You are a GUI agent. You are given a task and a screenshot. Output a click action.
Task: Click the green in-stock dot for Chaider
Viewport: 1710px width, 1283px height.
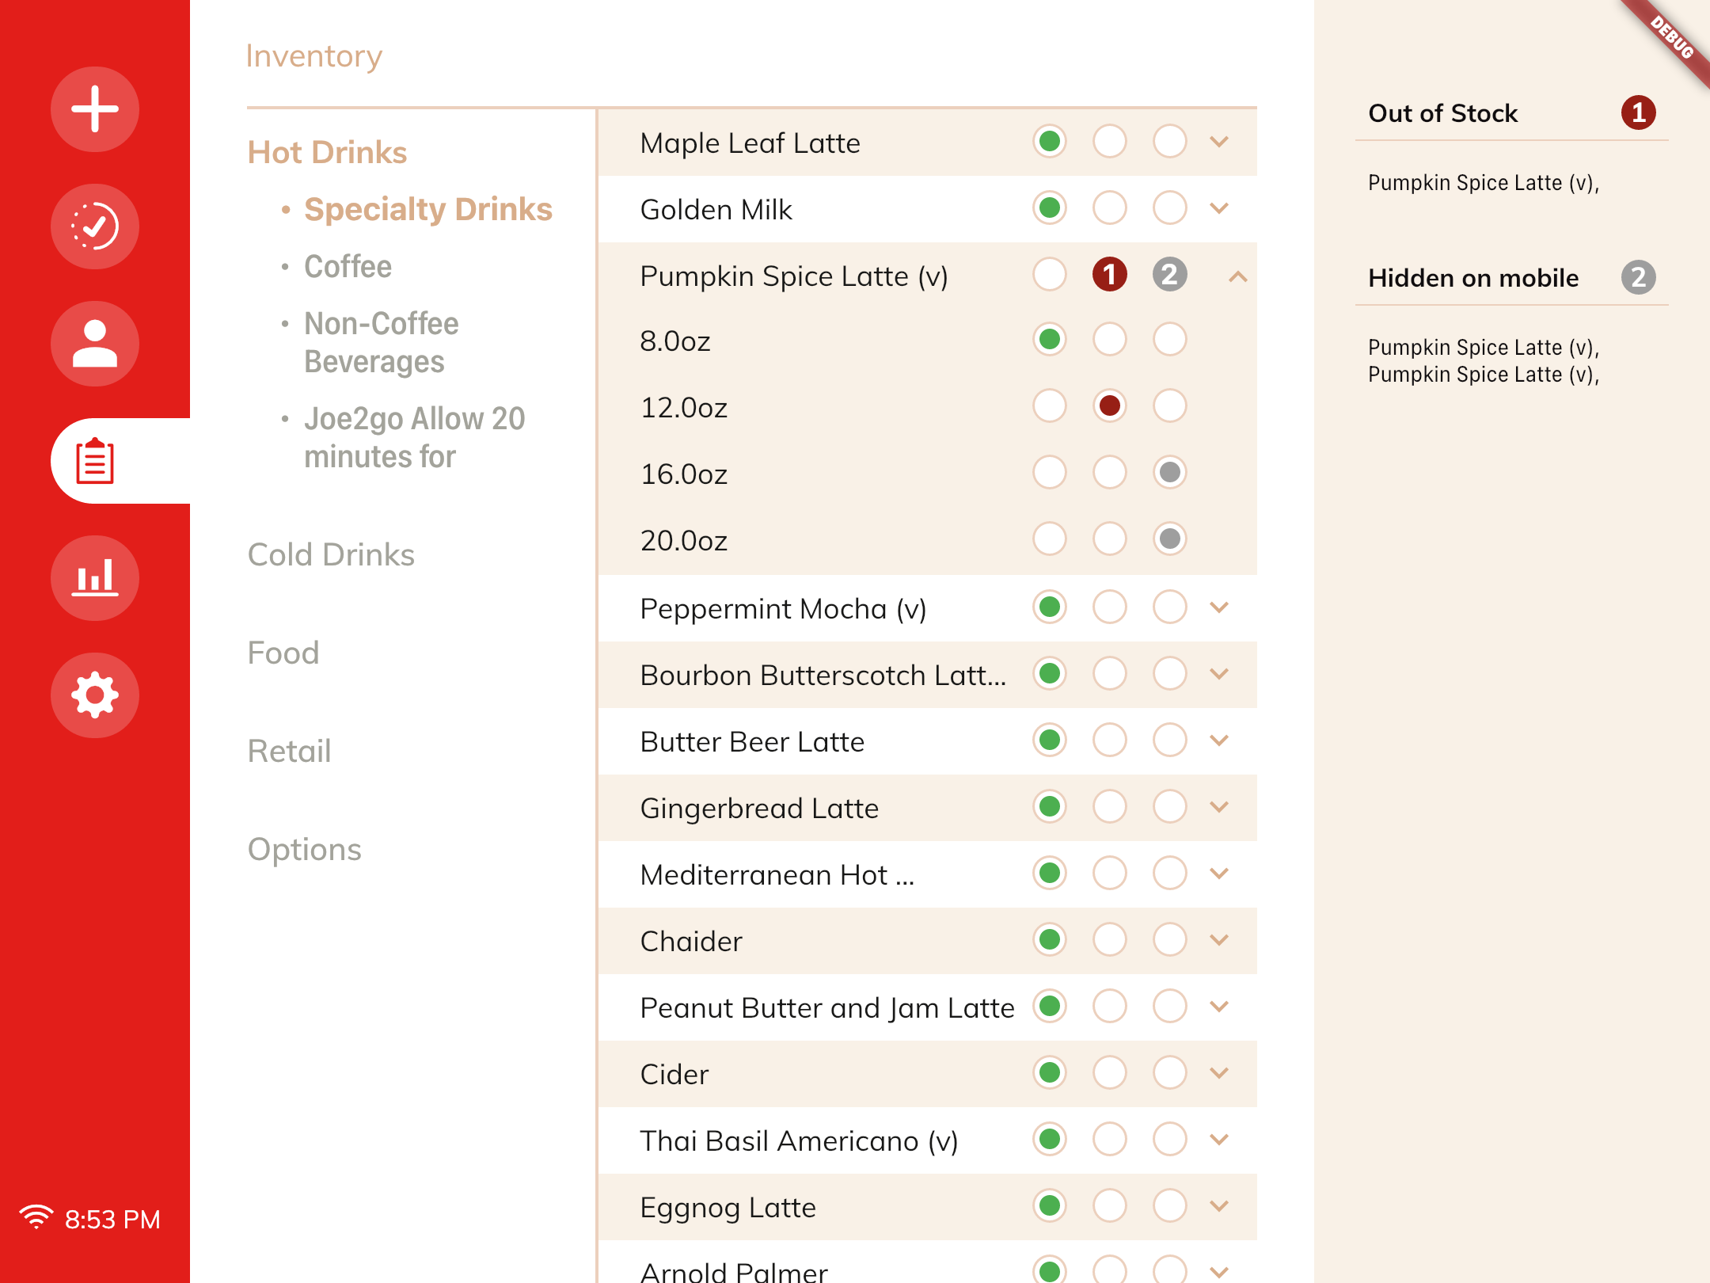tap(1050, 940)
